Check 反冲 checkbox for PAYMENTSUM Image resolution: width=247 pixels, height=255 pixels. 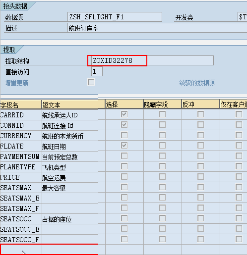point(201,156)
